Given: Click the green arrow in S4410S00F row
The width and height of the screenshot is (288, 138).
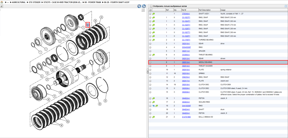Looking at the screenshot, I should click(157, 106).
